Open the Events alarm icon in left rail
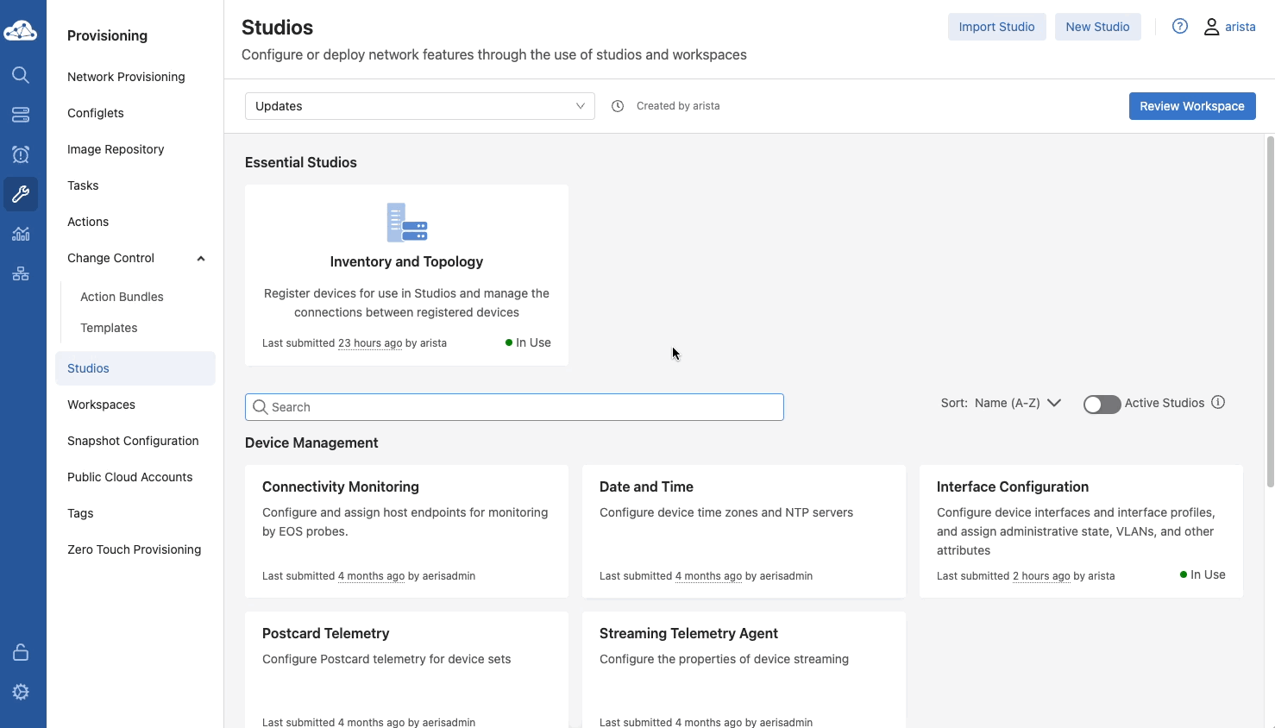The image size is (1275, 728). click(x=21, y=154)
